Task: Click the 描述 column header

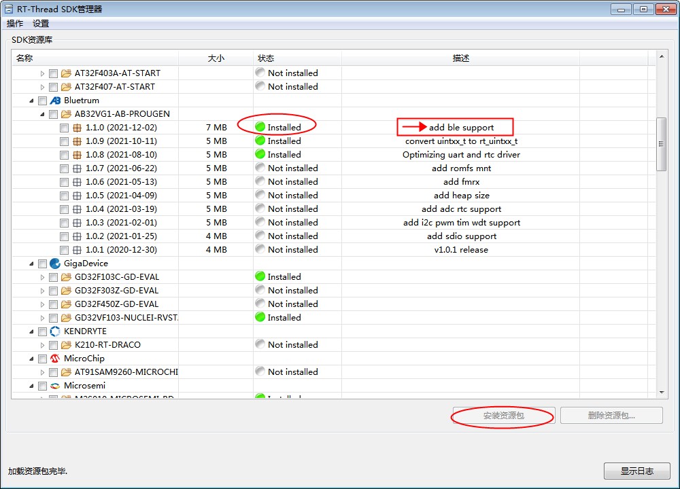Action: (460, 58)
